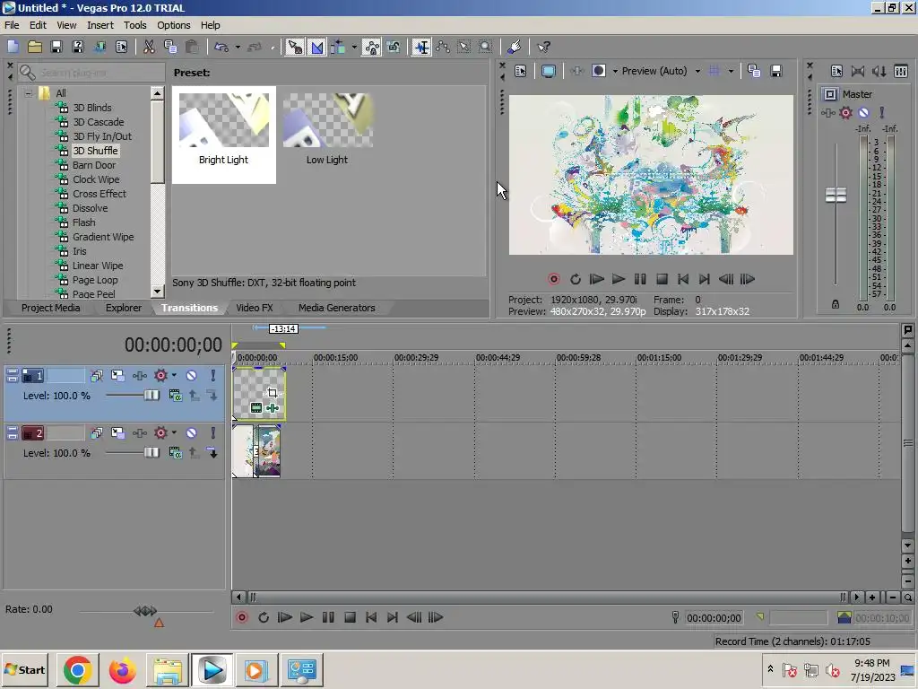The height and width of the screenshot is (689, 918).
Task: Click the What's This help icon
Action: click(x=543, y=47)
